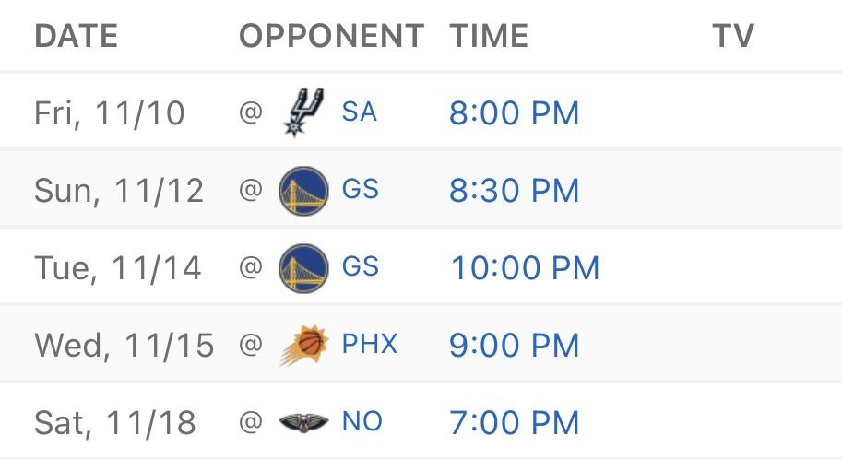Screen dimensions: 842x459
Task: Click the OPPONENT column header
Action: (332, 36)
